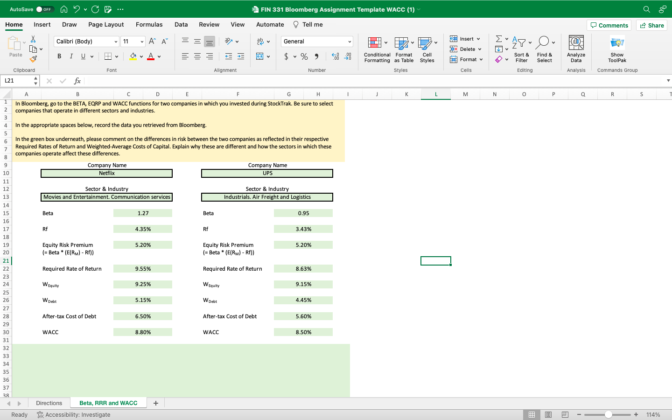Screen dimensions: 672x420
Task: Click the Wrap Text icon
Action: click(260, 41)
